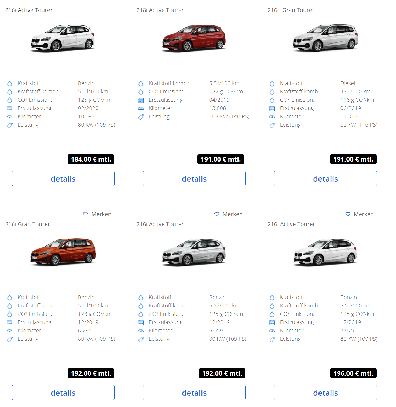This screenshot has width=396, height=407.
Task: Open details for the 216i Active Tourer with 6.059 km
Action: click(x=194, y=393)
